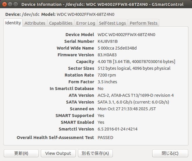Maximize the Device Information window
The image size is (192, 161).
15,4
